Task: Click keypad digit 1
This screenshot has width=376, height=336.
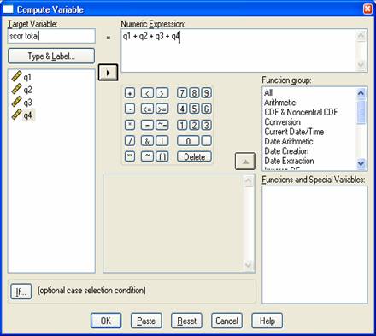Action: [182, 125]
